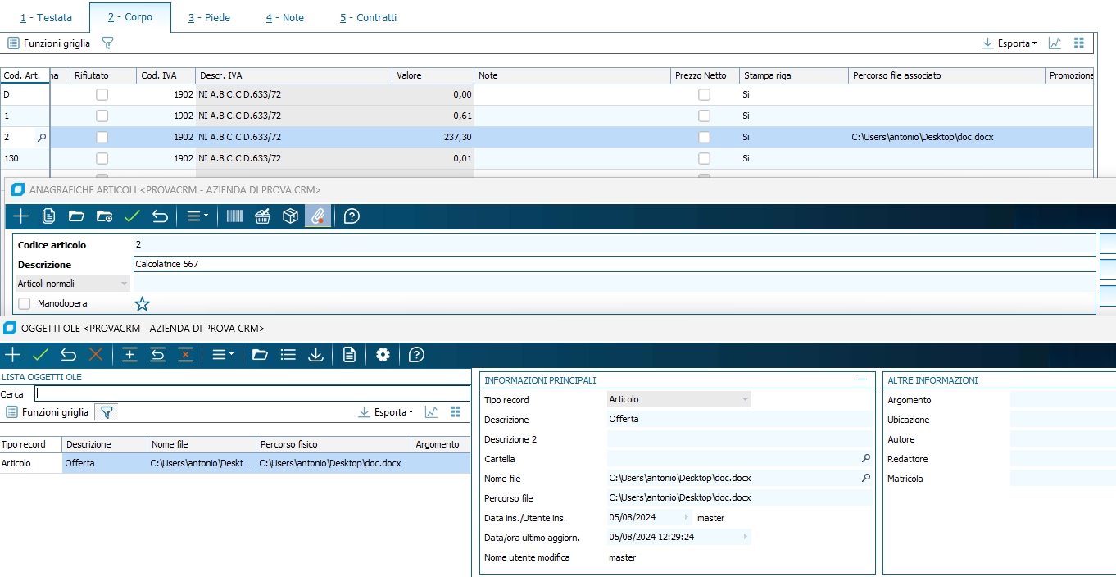Tick Rifiutato checkbox in the 237,30 row

pyautogui.click(x=102, y=138)
